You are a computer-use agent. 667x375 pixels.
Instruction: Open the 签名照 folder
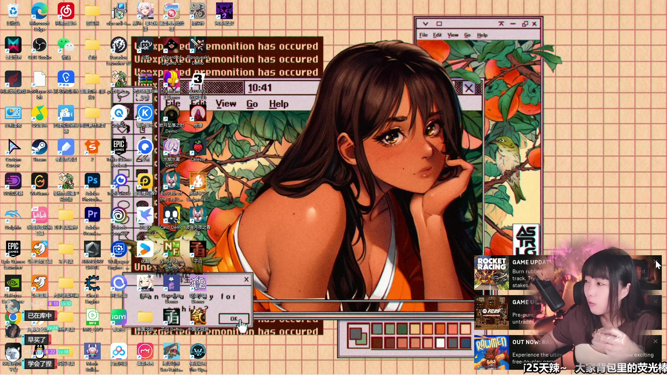(92, 14)
